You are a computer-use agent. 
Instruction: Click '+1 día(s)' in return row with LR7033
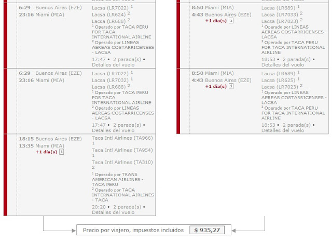(x=216, y=21)
